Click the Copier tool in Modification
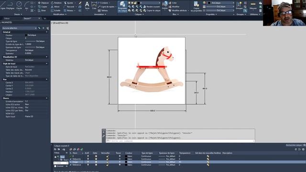306x172 pixels. tap(43, 7)
